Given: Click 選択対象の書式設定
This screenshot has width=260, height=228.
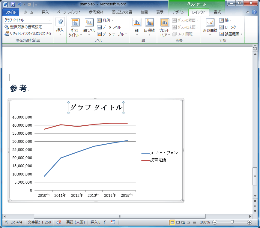Looking at the screenshot, I should pyautogui.click(x=23, y=27).
